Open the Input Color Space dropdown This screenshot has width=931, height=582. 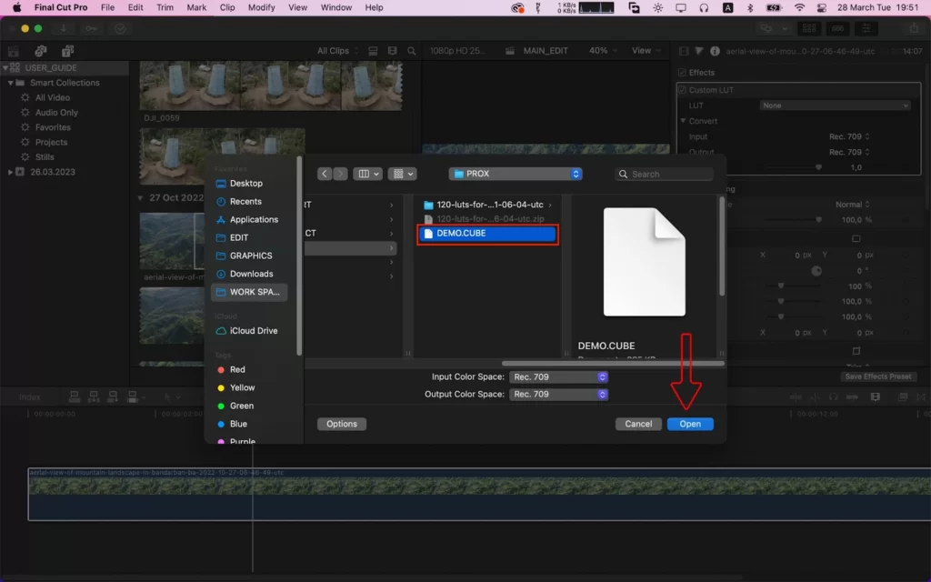[x=559, y=377]
